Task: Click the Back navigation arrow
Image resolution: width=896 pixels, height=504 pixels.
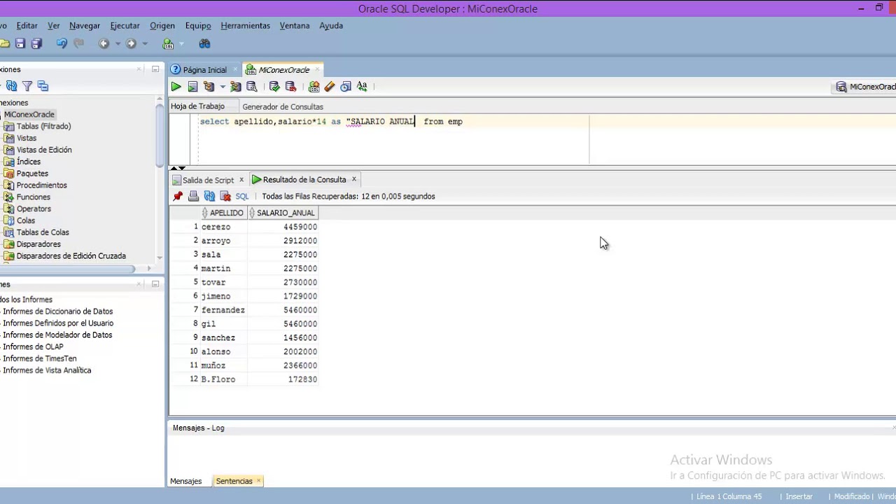Action: [104, 43]
